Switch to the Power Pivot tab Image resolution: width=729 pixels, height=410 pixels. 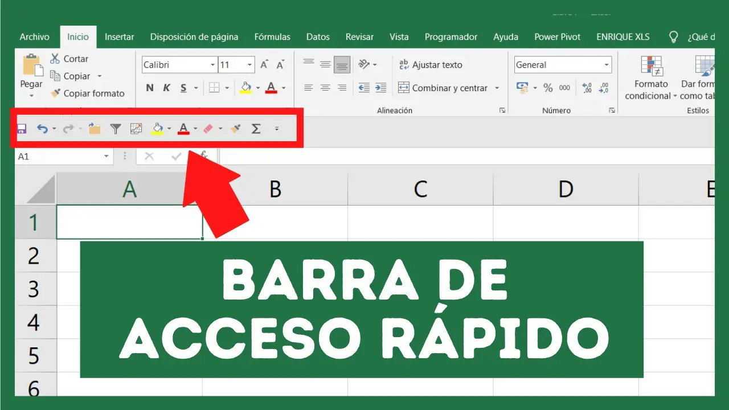(x=558, y=37)
